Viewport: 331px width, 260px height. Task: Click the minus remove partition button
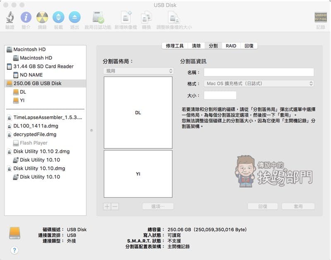(115, 206)
